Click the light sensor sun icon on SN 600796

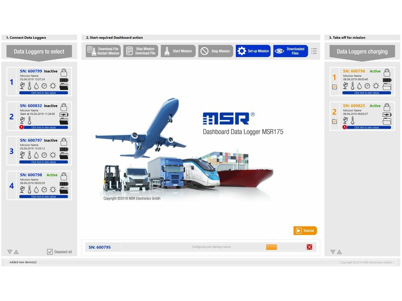[x=376, y=86]
